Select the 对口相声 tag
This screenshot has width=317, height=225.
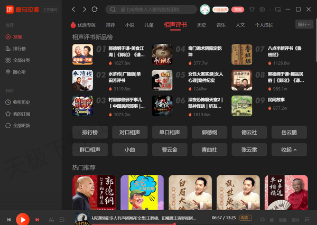point(130,132)
